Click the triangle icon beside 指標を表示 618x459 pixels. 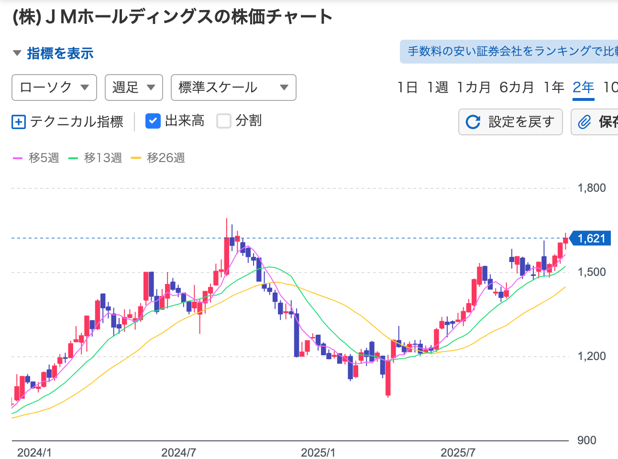17,53
